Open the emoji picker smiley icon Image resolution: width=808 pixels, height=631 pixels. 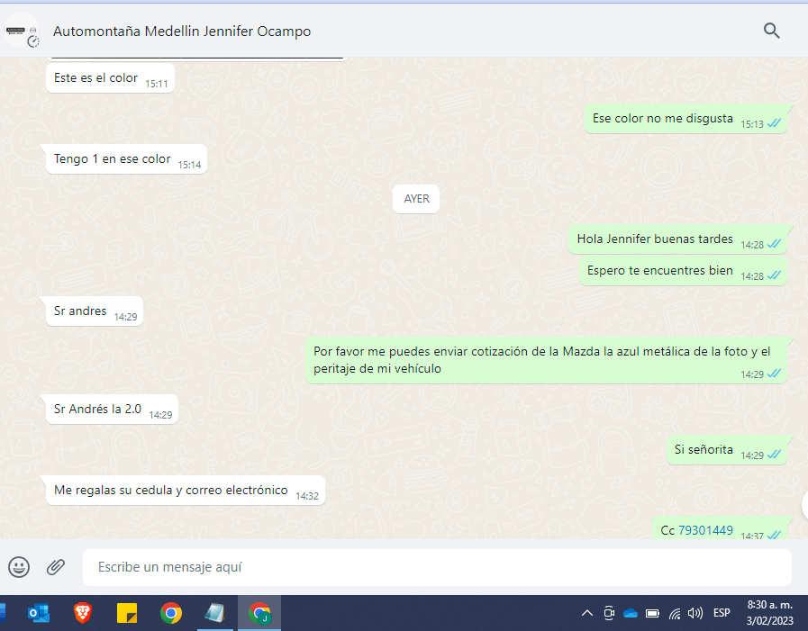(x=19, y=567)
